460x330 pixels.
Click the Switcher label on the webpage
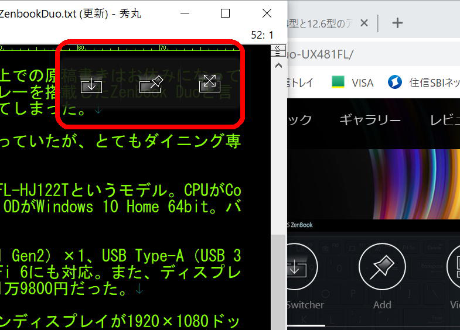(305, 305)
